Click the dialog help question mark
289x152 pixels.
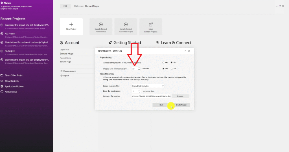[x=185, y=51]
